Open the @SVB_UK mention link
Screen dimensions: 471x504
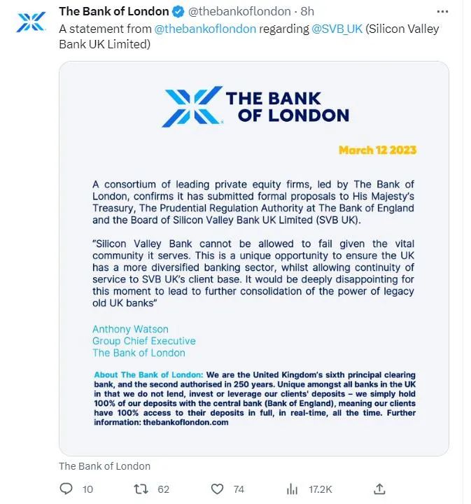tap(337, 29)
